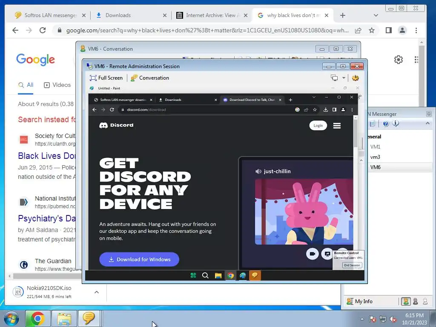
Task: Select VM1 in LAN Messenger list
Action: pyautogui.click(x=375, y=146)
